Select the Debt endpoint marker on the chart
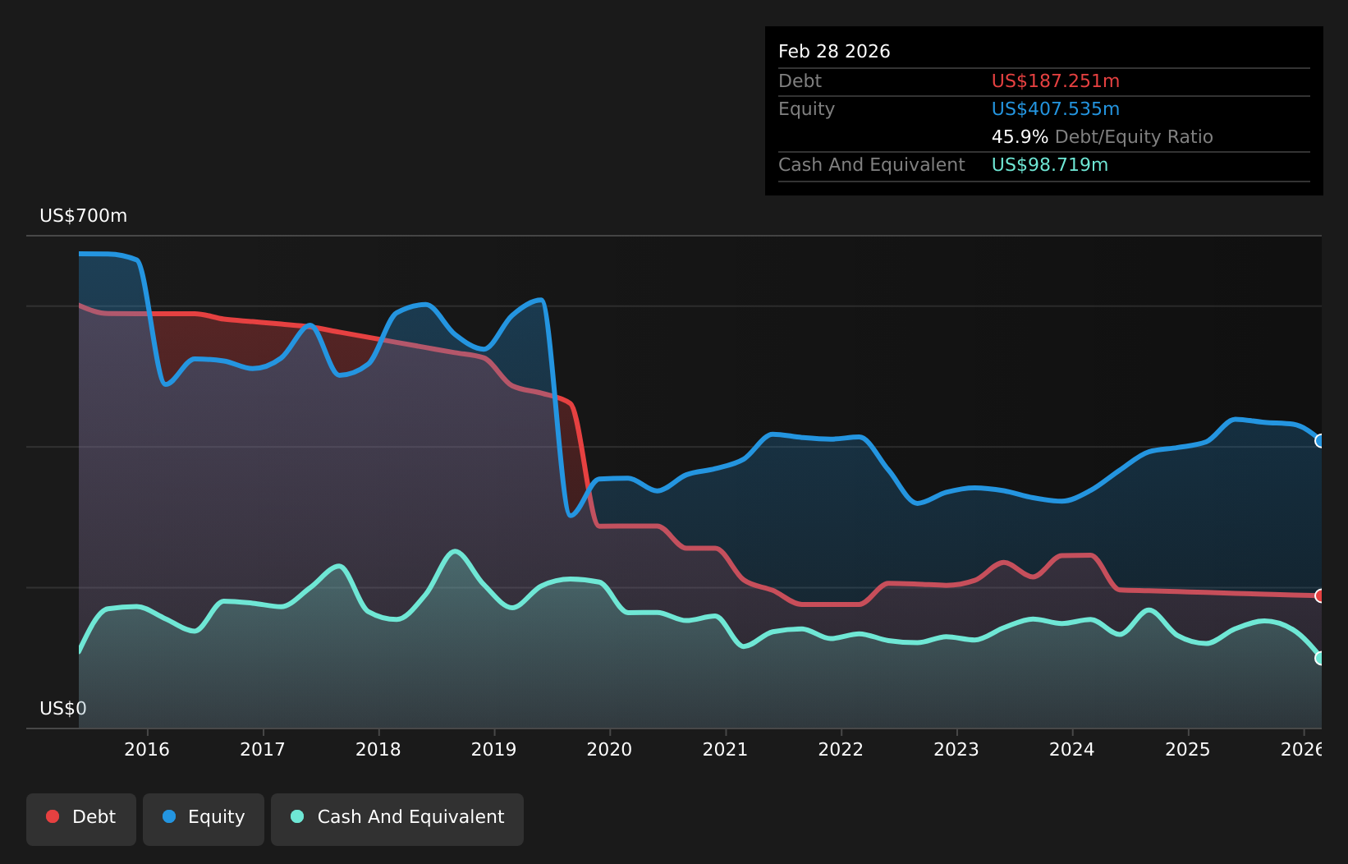The width and height of the screenshot is (1348, 864). point(1320,595)
